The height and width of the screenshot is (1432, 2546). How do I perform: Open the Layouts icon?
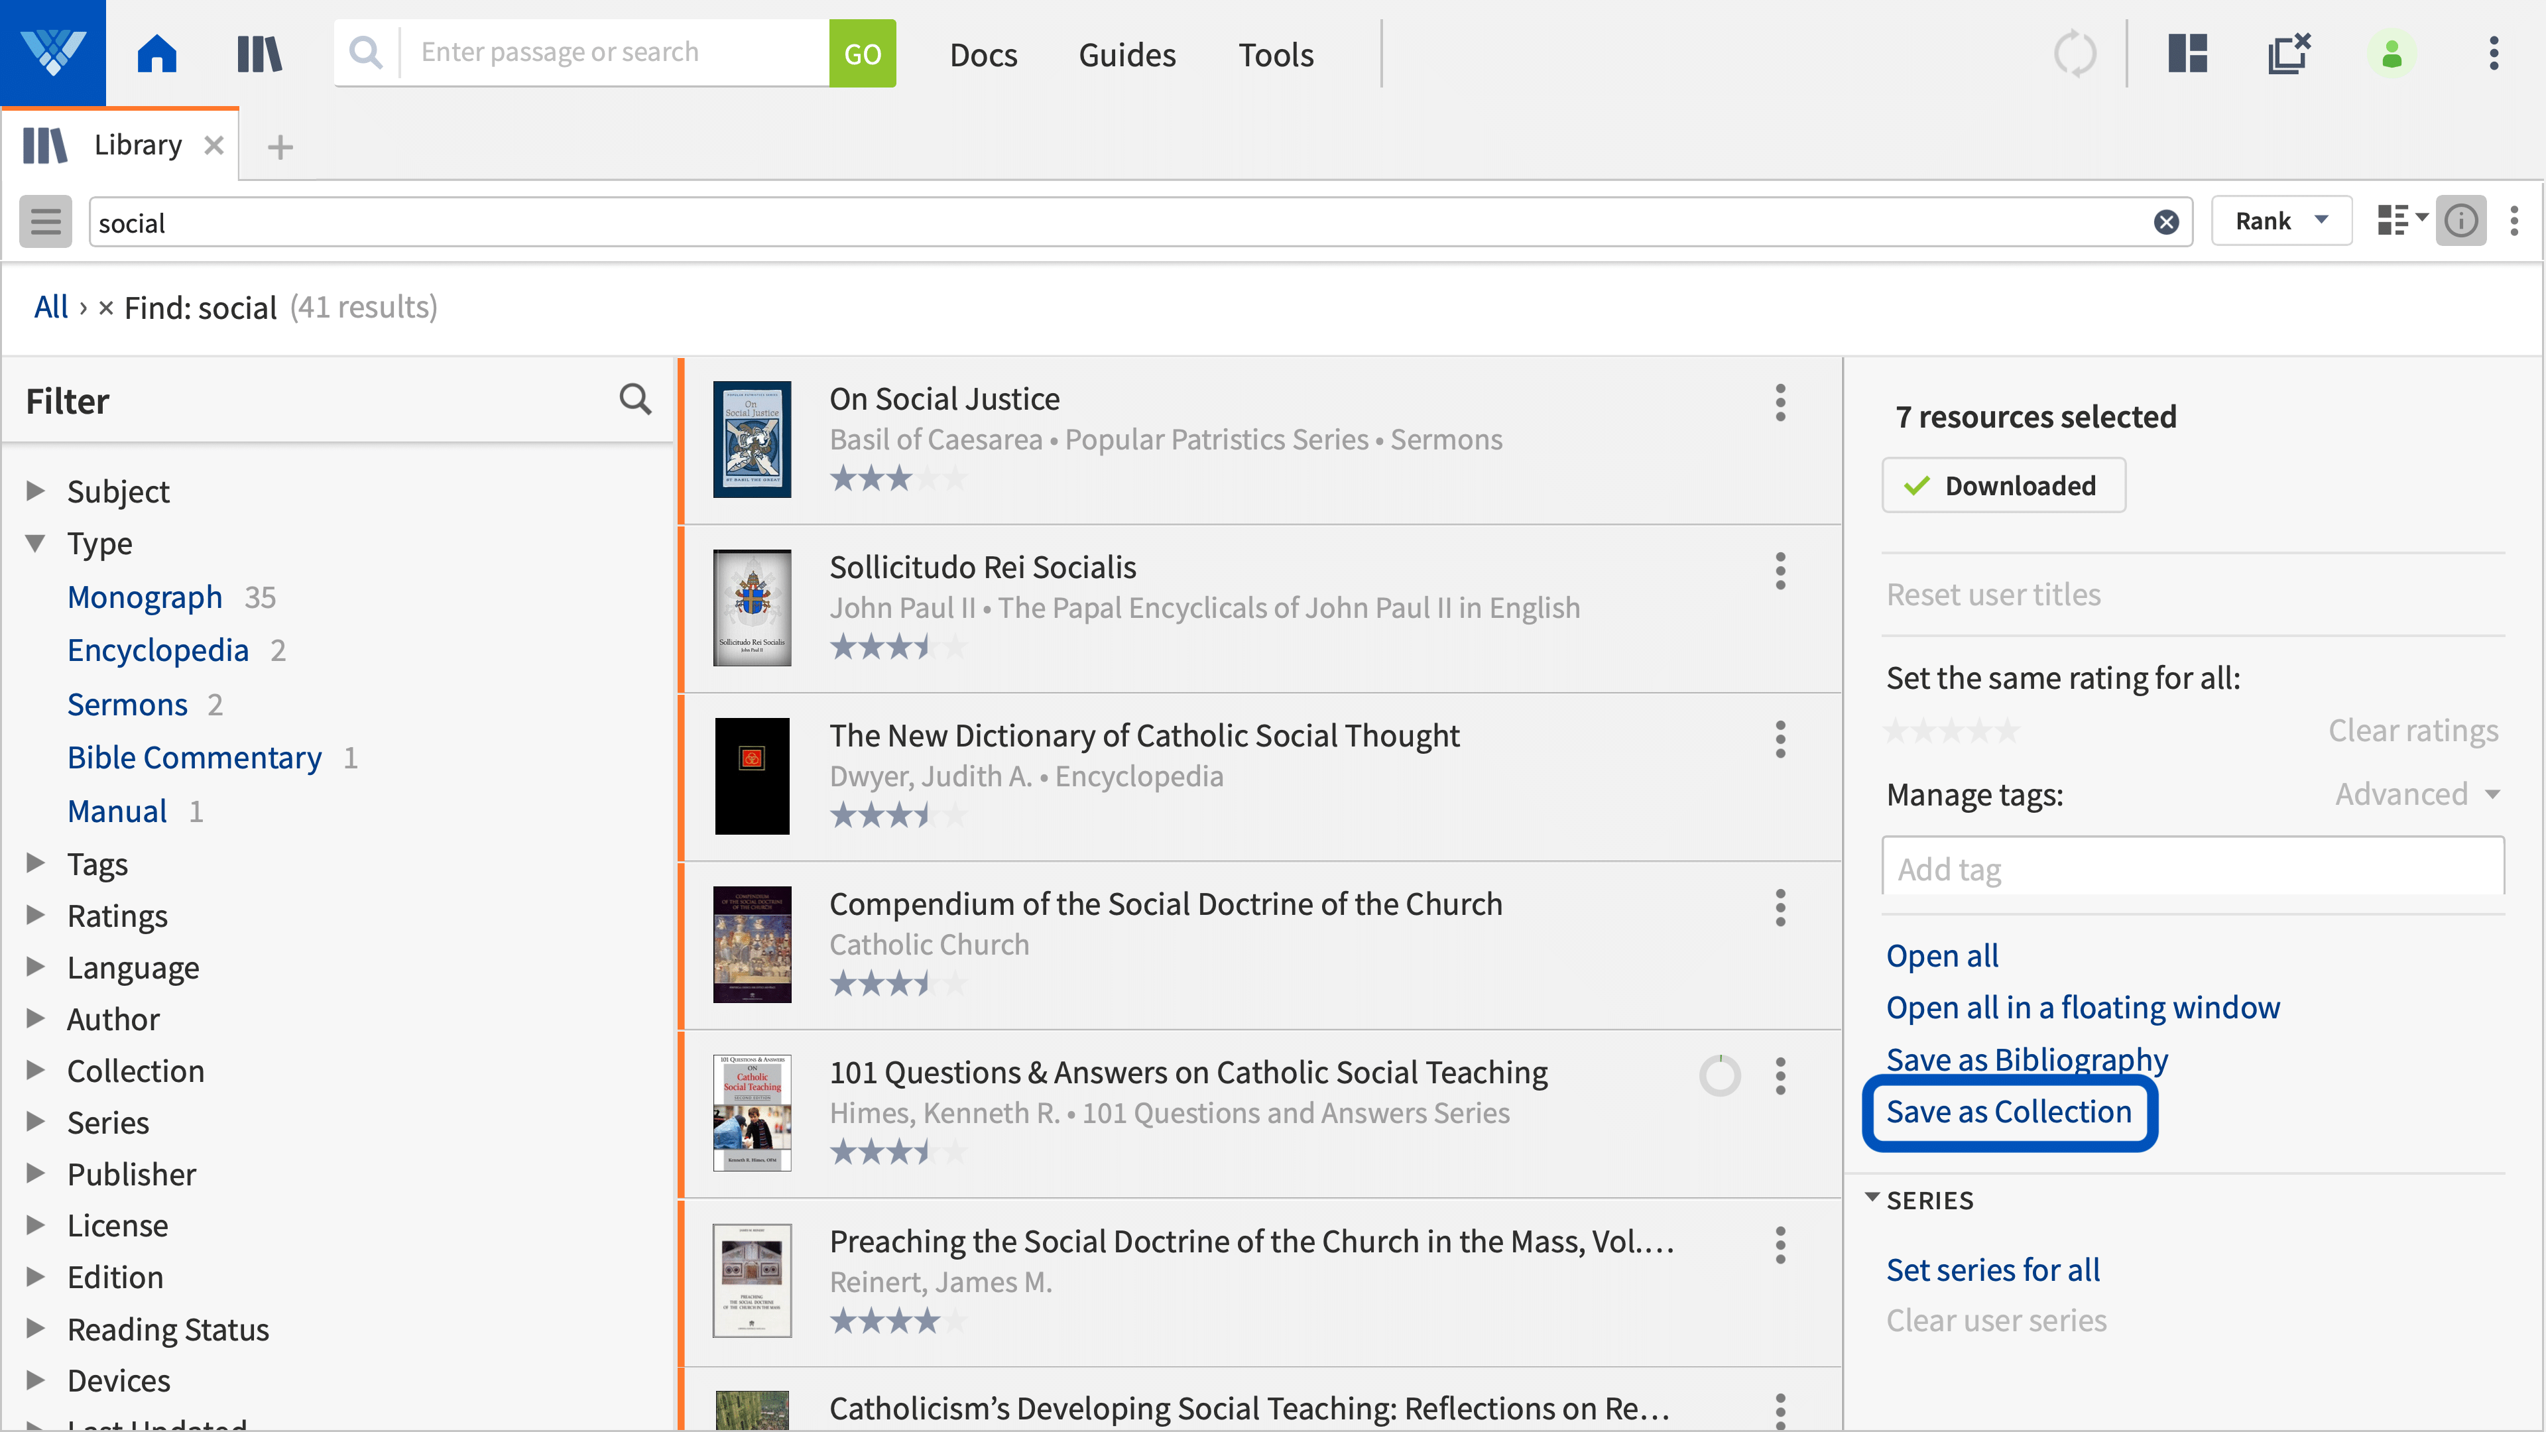[2187, 53]
